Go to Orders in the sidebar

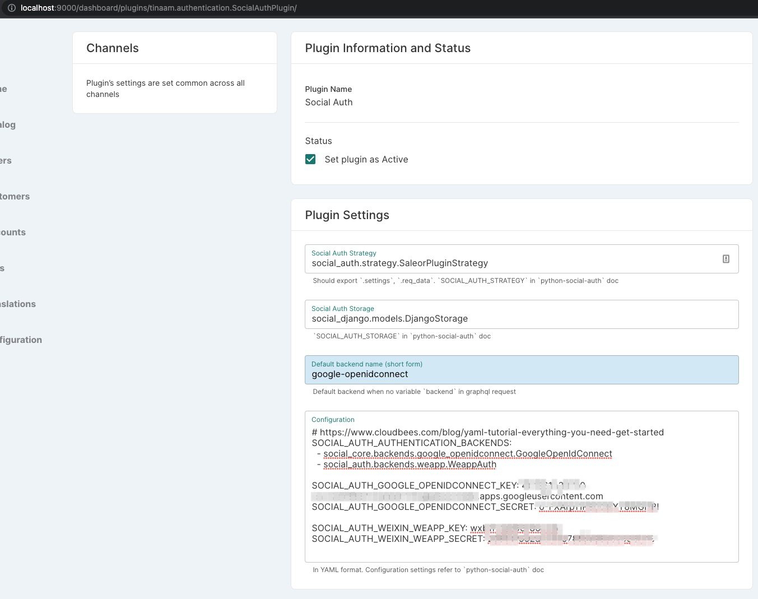pyautogui.click(x=6, y=160)
